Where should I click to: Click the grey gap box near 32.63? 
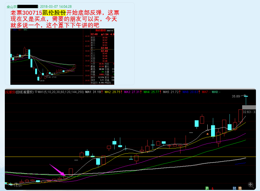click(x=249, y=107)
